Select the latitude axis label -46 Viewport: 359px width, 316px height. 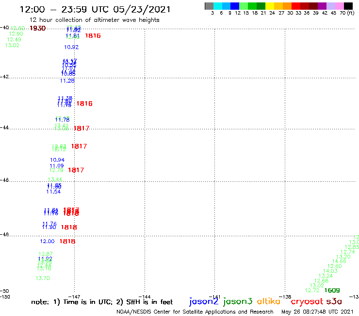point(4,180)
